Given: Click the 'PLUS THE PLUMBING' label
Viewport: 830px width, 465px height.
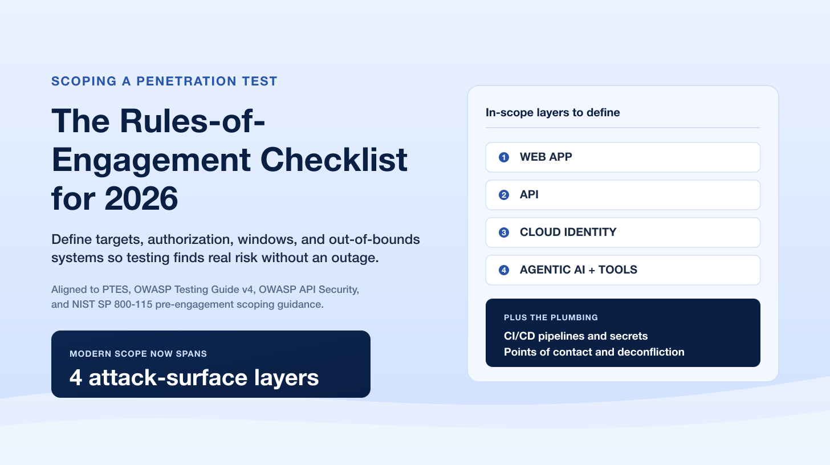Looking at the screenshot, I should (551, 317).
